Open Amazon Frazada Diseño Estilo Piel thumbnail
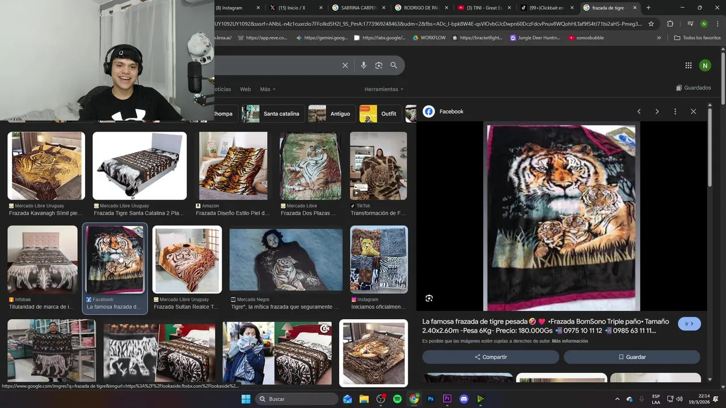The width and height of the screenshot is (726, 408). point(233,166)
